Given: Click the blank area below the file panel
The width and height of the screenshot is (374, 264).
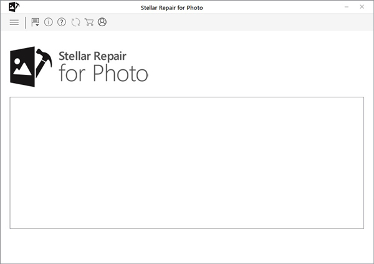Looking at the screenshot, I should point(187,245).
